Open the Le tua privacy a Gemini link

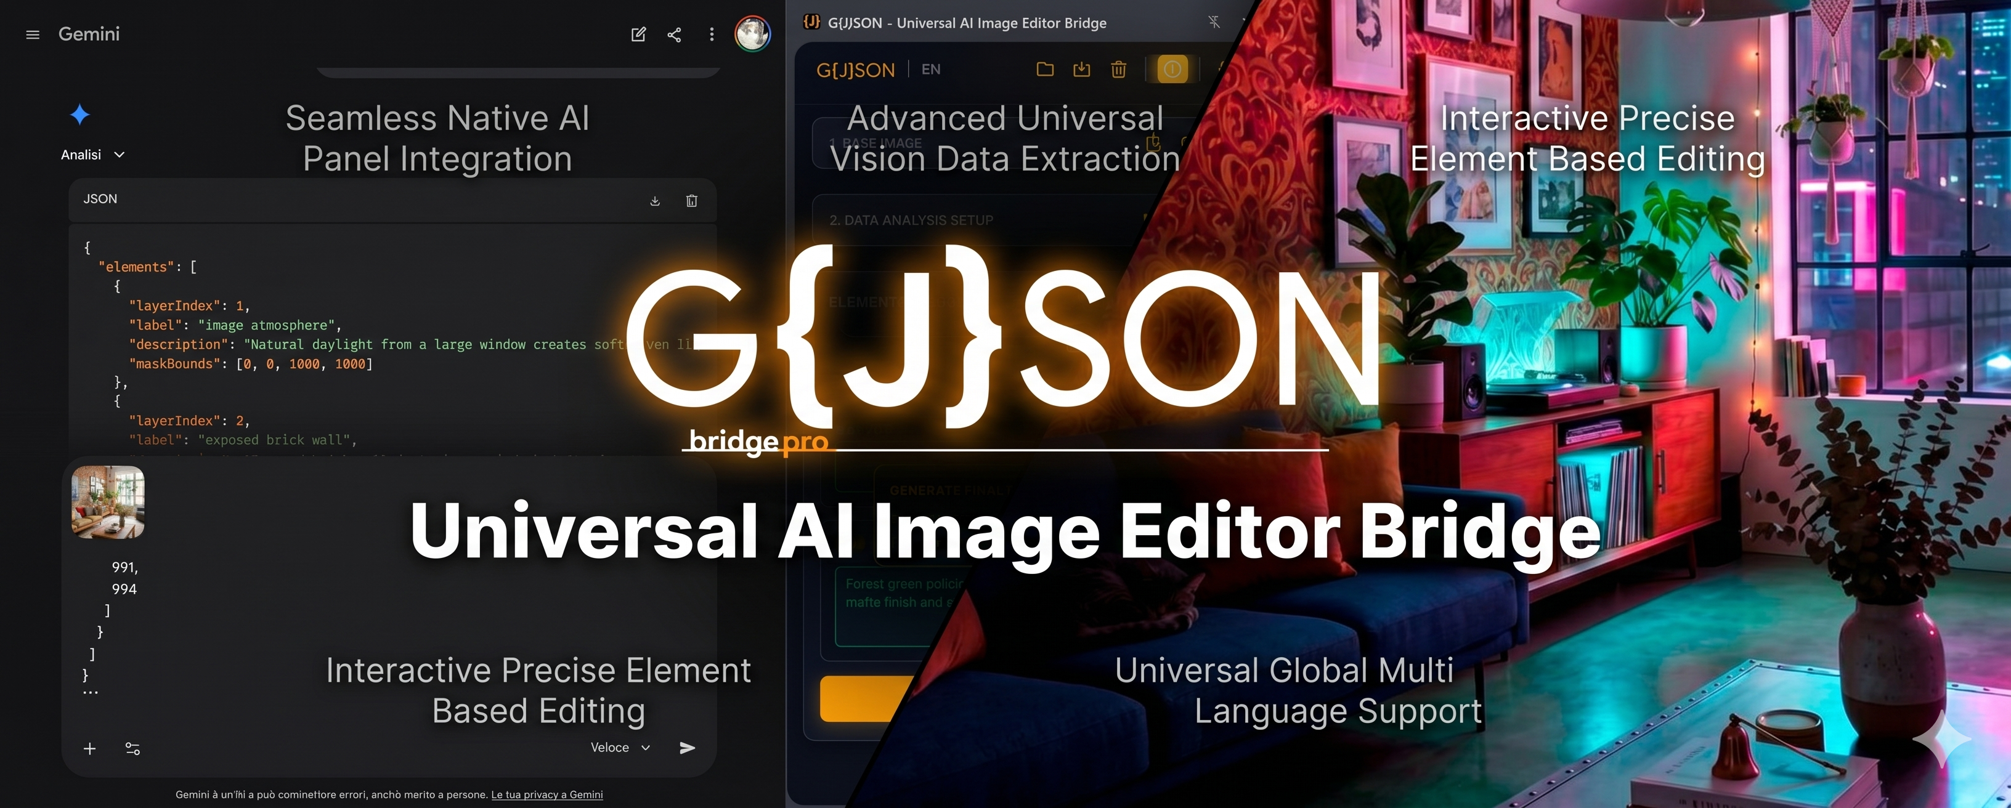pyautogui.click(x=546, y=794)
